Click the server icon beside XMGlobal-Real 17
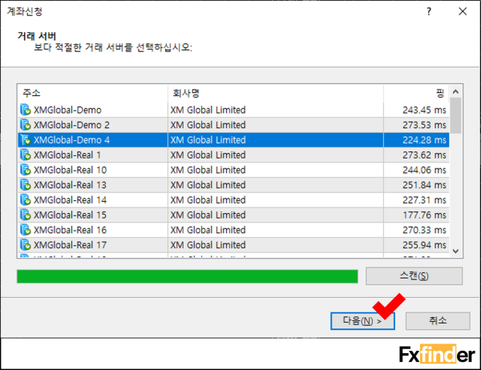Viewport: 481px width, 370px height. pyautogui.click(x=26, y=245)
